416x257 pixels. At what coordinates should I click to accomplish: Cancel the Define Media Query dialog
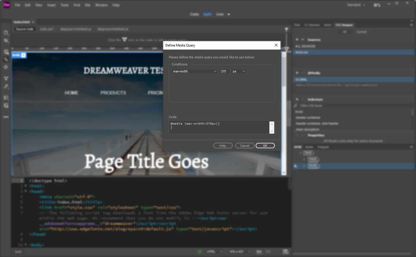pos(245,146)
